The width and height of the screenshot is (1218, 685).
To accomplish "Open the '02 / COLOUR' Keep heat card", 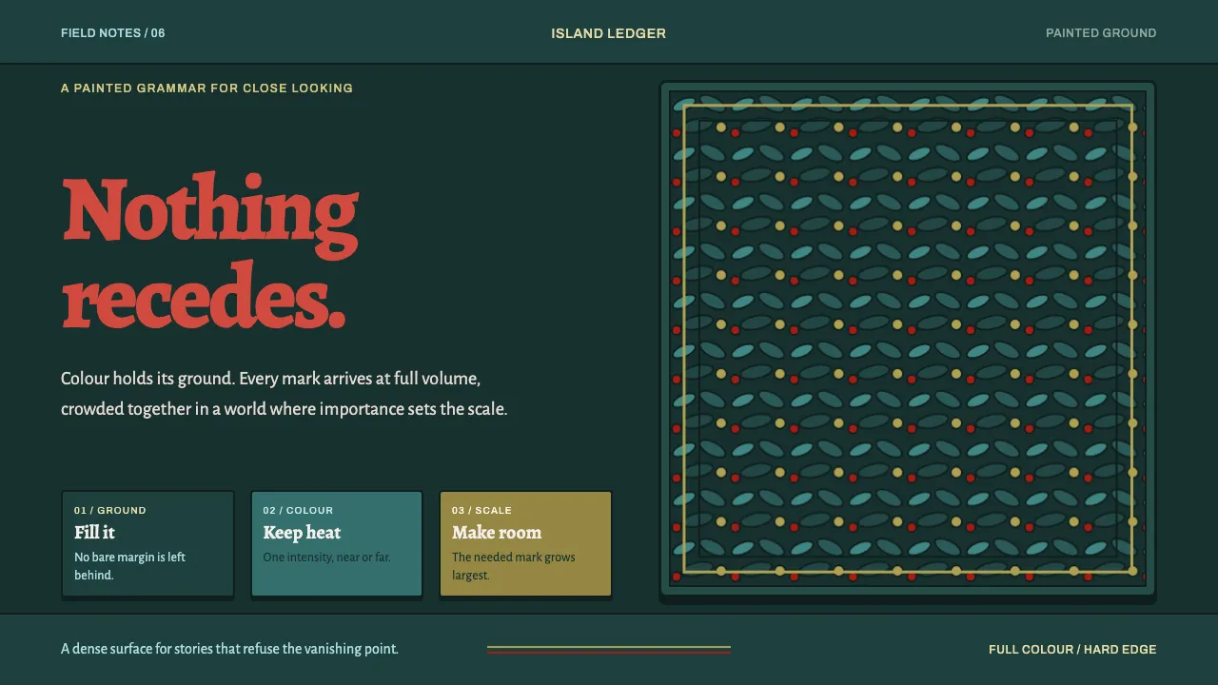I will [337, 544].
